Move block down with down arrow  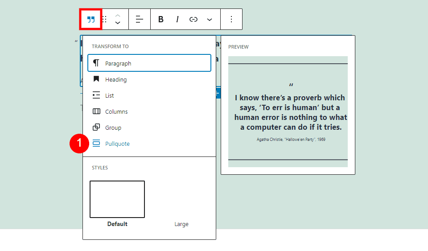(x=118, y=23)
